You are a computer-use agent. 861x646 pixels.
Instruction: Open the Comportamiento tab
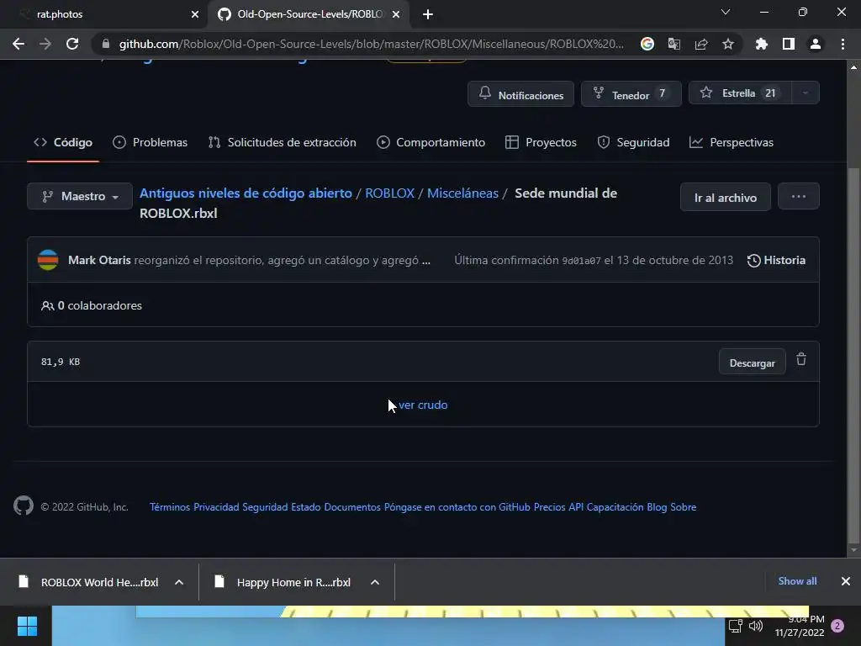coord(431,142)
